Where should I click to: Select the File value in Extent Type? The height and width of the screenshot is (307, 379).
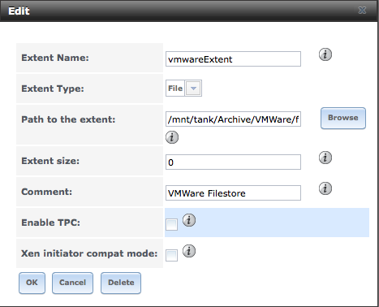pyautogui.click(x=175, y=89)
